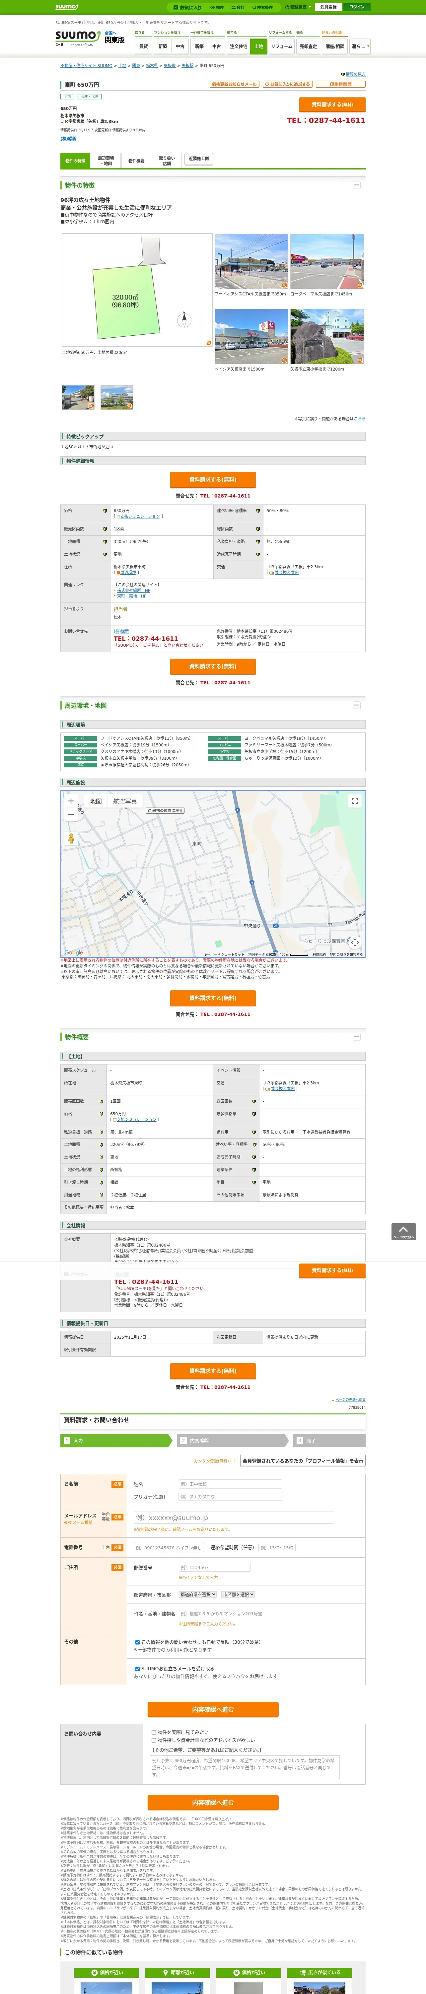Zoom in on the map
426x1994 pixels.
71,801
